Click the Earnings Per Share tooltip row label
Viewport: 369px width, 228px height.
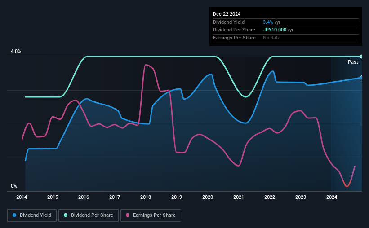click(x=235, y=38)
